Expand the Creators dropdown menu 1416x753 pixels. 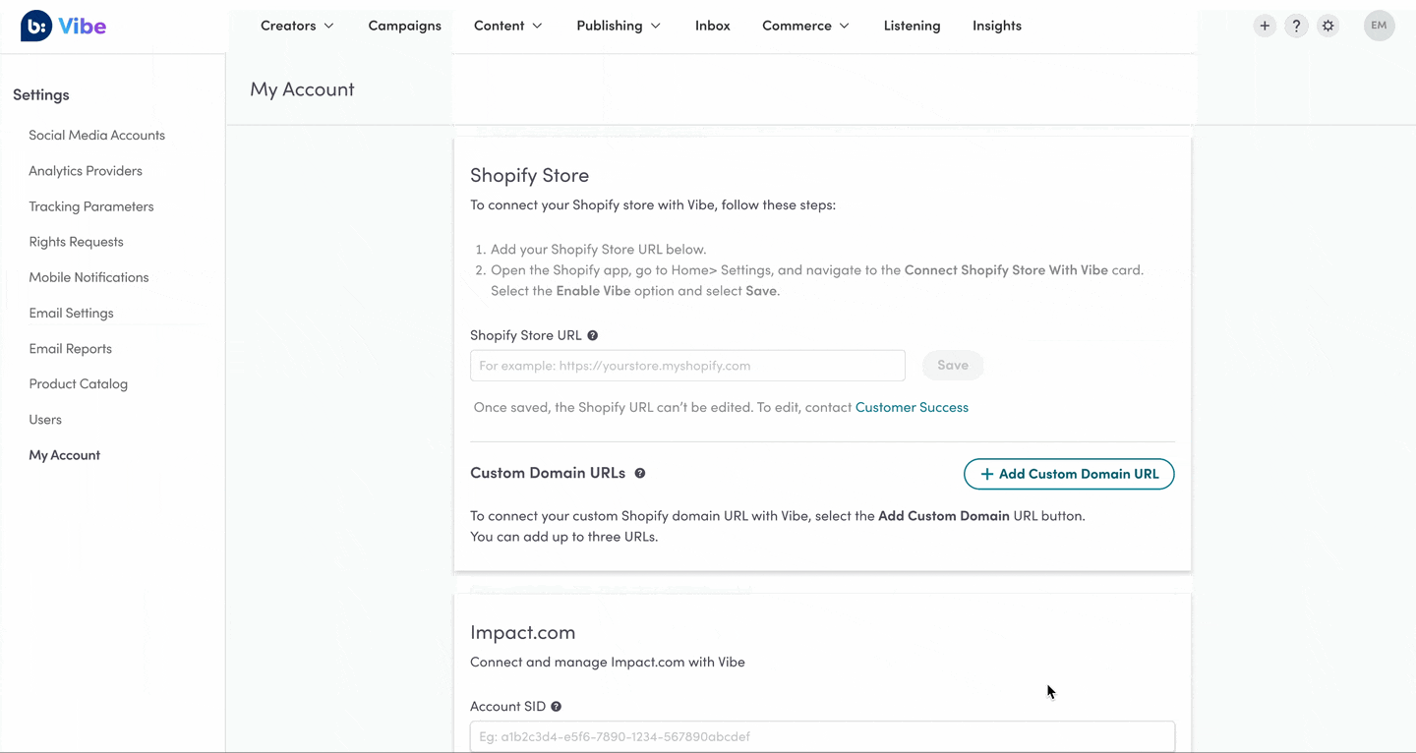[x=297, y=26]
